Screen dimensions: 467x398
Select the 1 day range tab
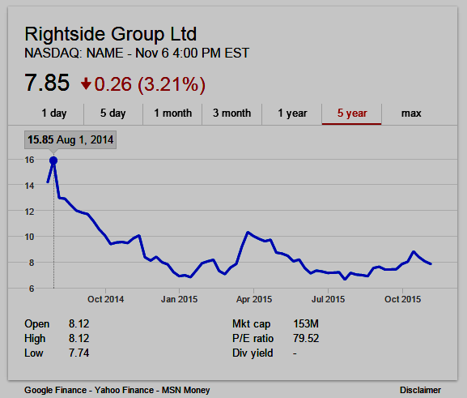54,113
